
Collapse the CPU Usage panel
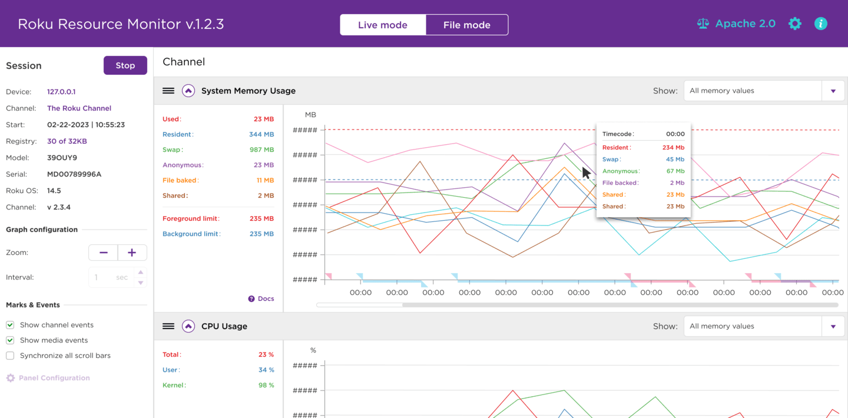coord(188,326)
